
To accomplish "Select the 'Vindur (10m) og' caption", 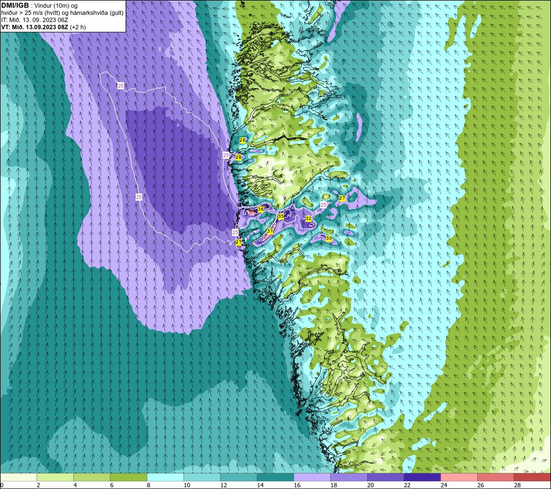I will tap(56, 6).
